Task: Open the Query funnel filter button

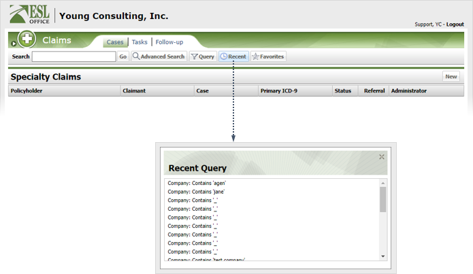Action: click(202, 56)
